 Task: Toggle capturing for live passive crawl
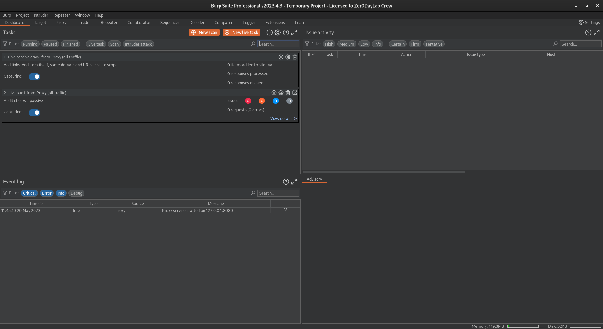pos(34,77)
